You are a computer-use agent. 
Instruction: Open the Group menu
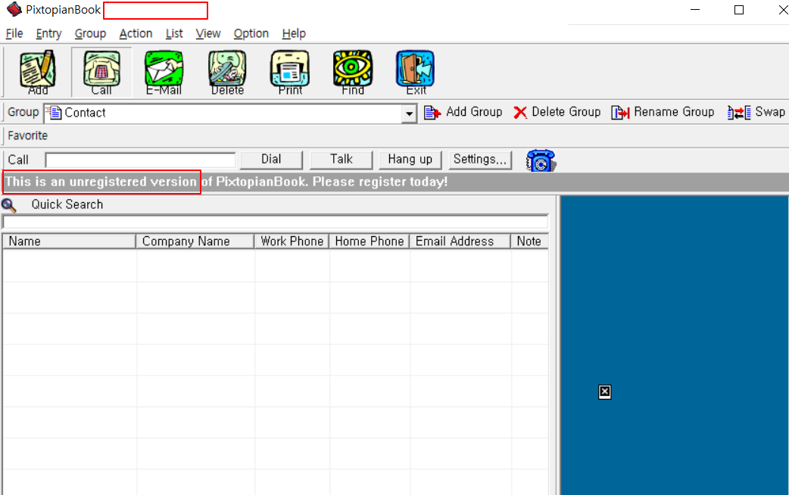point(91,34)
